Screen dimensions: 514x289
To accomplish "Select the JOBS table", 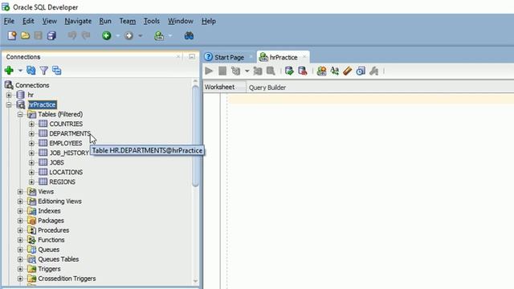I will tap(56, 162).
